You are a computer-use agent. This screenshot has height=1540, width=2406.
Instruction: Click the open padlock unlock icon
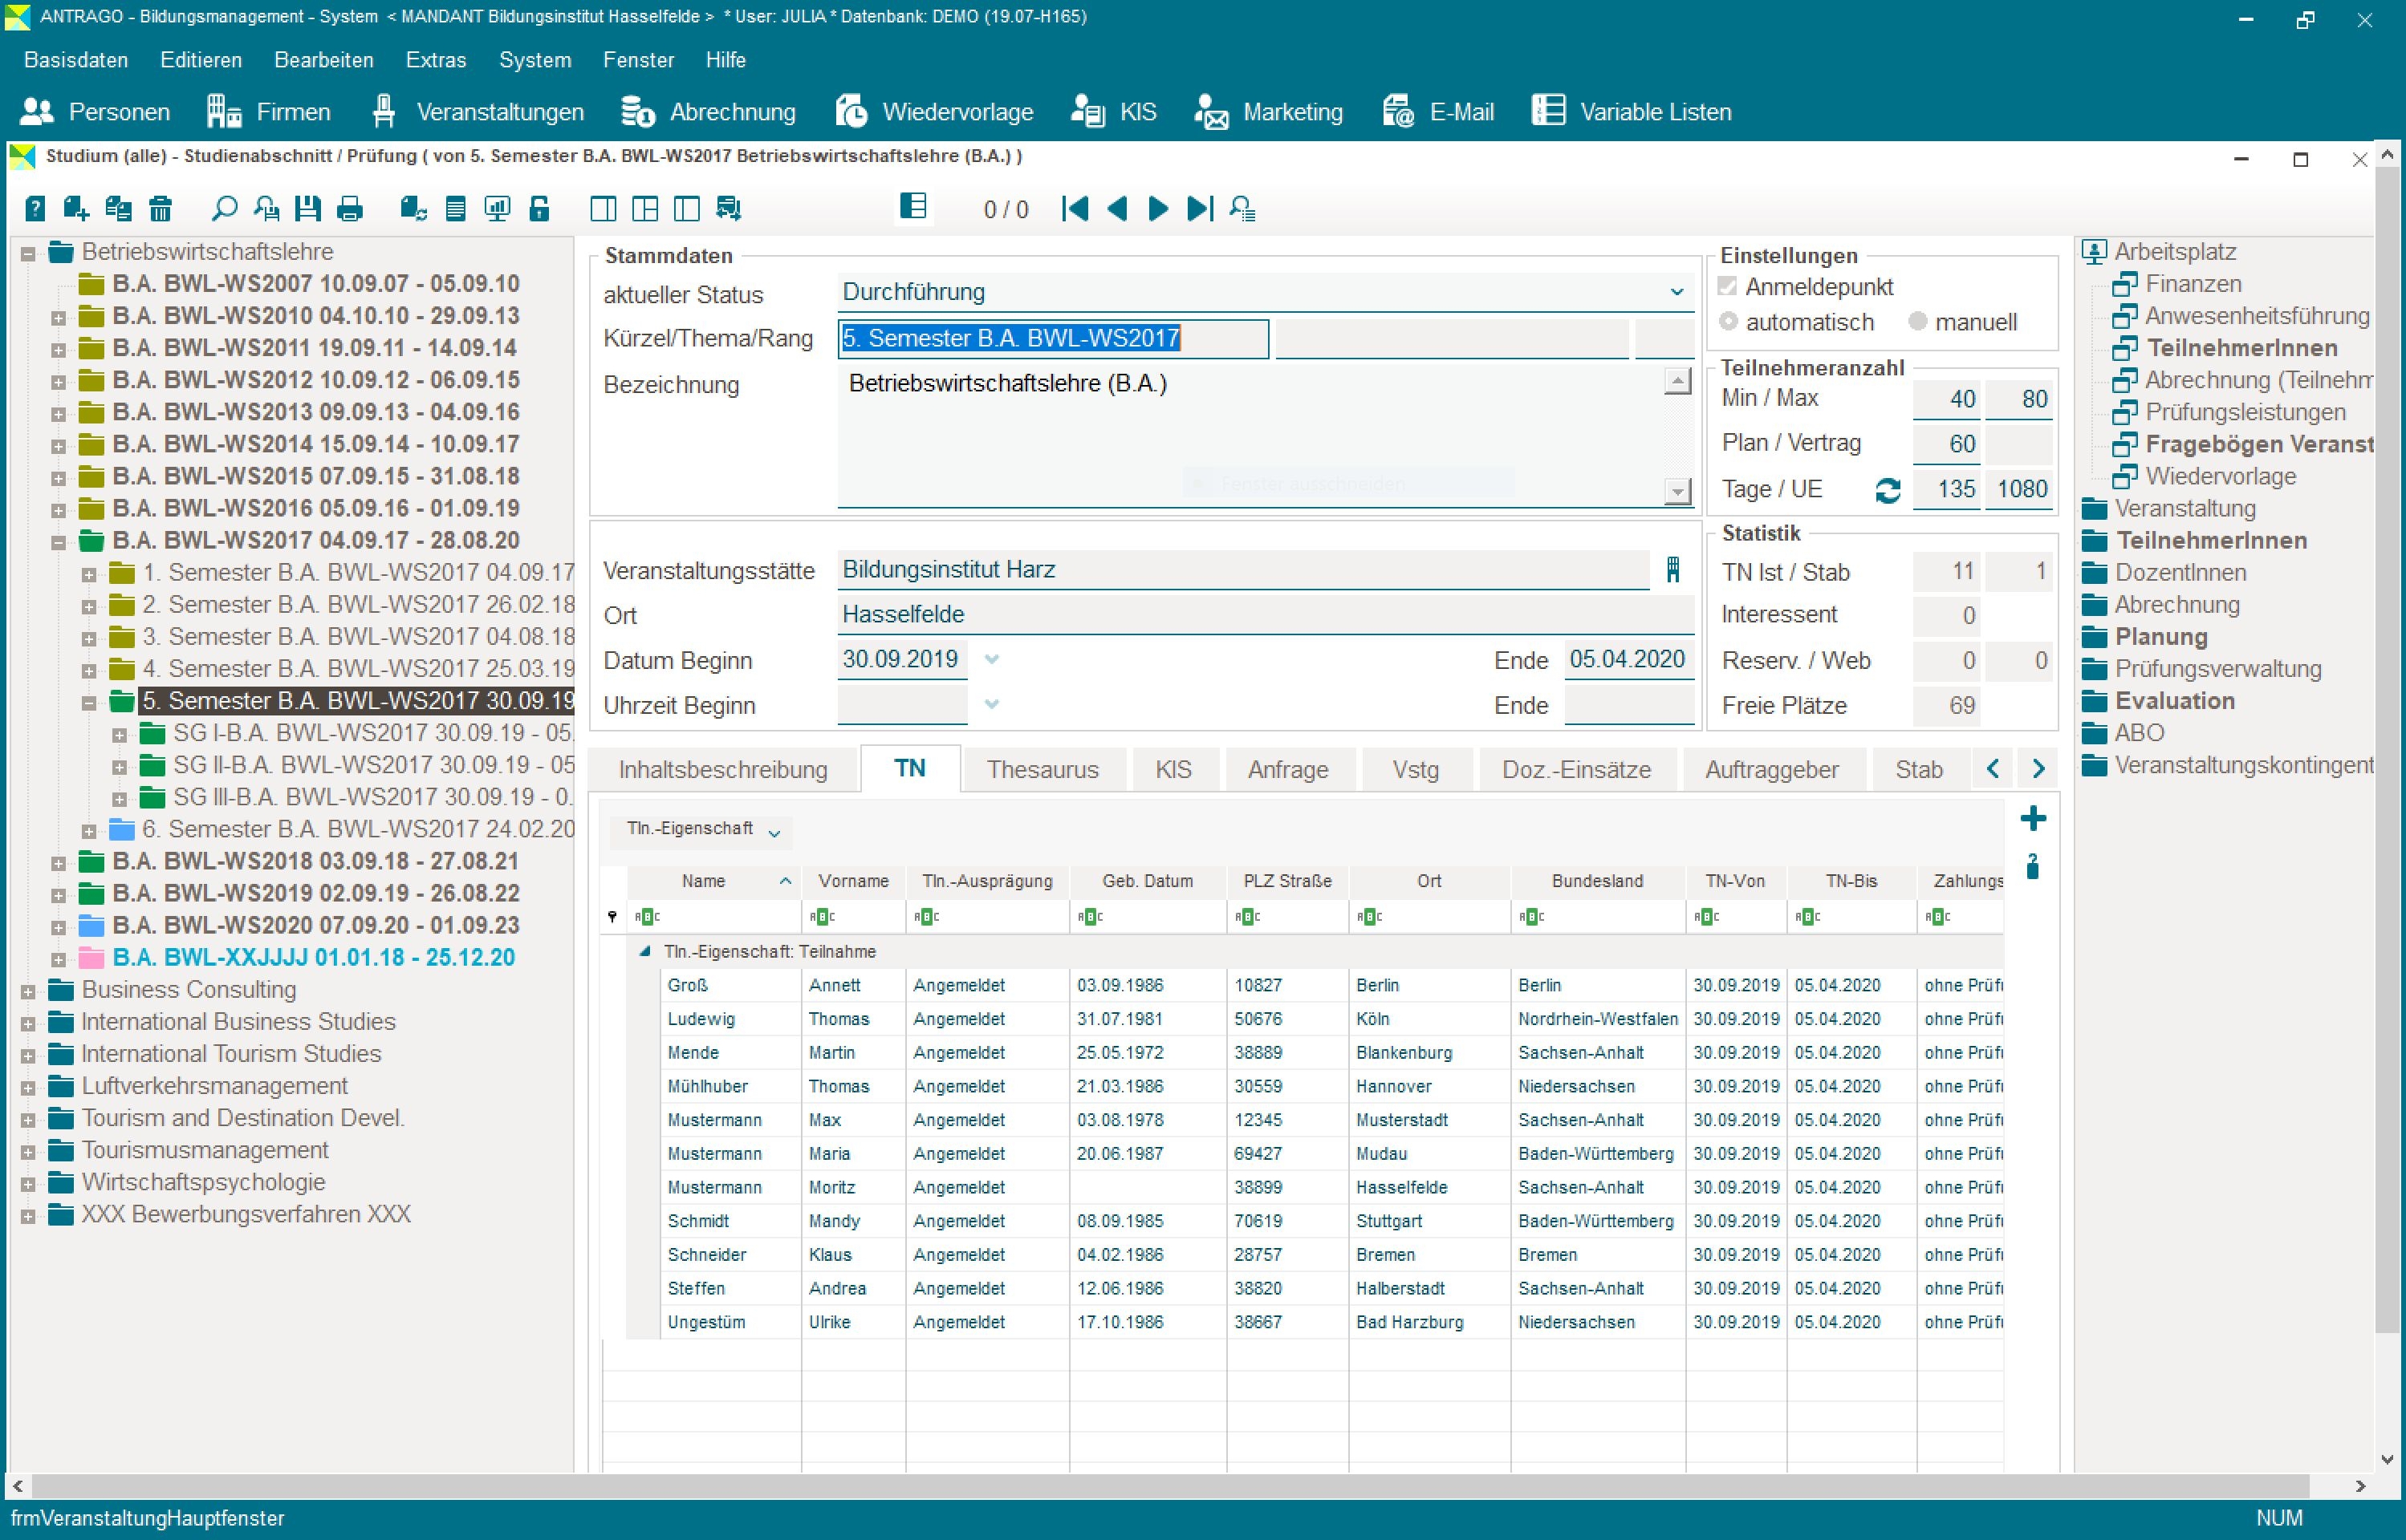539,209
